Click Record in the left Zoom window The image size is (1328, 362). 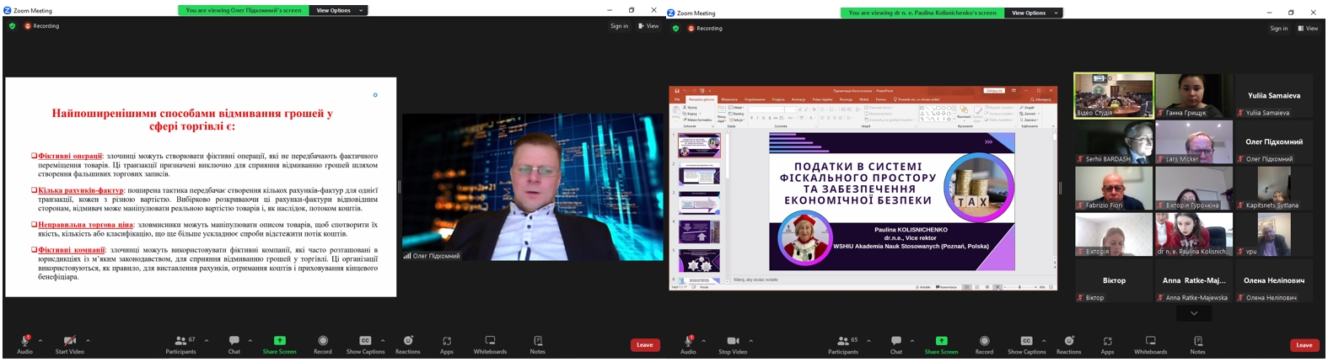[x=323, y=344]
